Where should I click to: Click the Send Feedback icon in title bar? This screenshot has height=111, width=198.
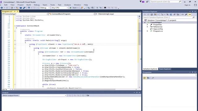coord(147,2)
